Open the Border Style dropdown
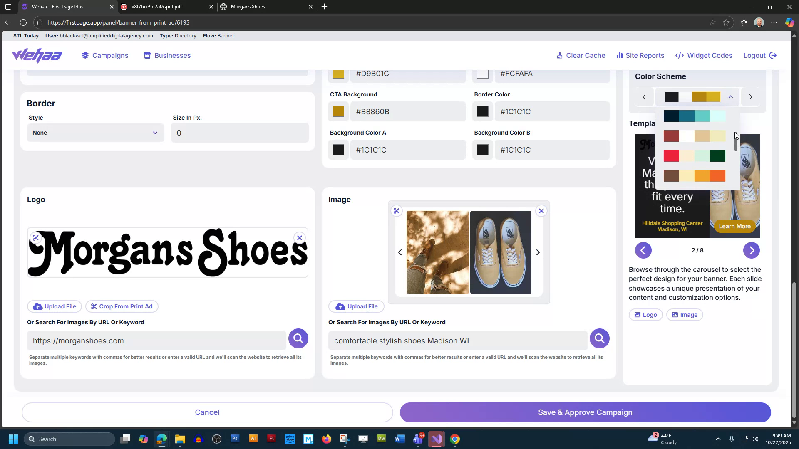The image size is (799, 449). tap(95, 133)
